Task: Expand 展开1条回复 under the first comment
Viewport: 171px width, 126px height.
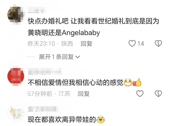Action: pos(60,57)
